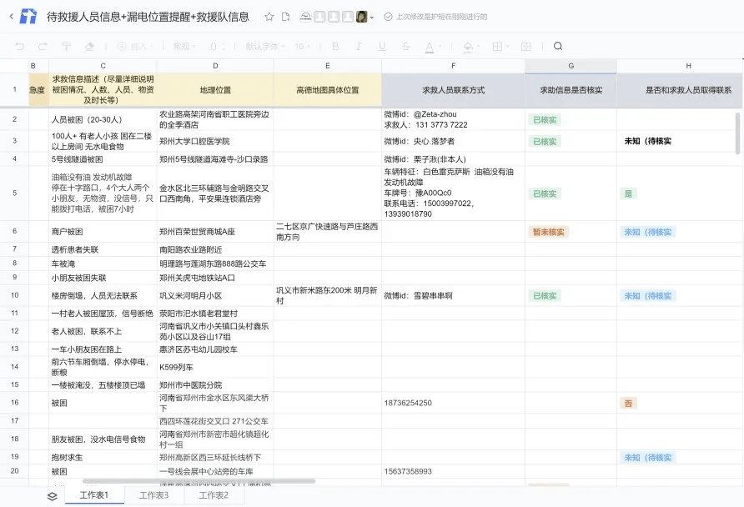Open the default font dropdown
This screenshot has width=744, height=507.
(x=264, y=46)
